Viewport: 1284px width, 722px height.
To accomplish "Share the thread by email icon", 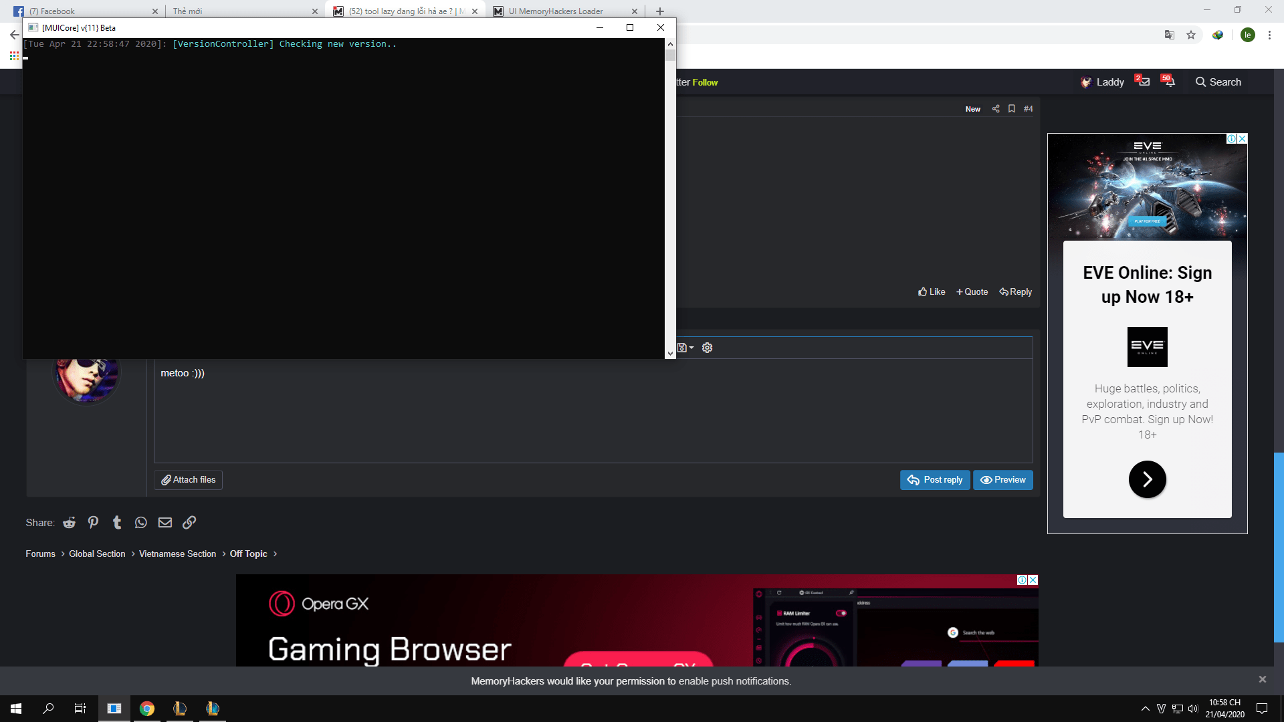I will tap(165, 522).
